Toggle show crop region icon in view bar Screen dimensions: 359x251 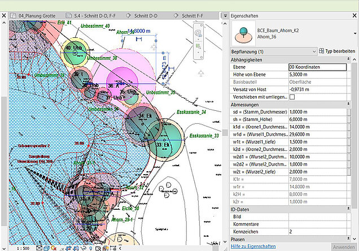(76, 248)
